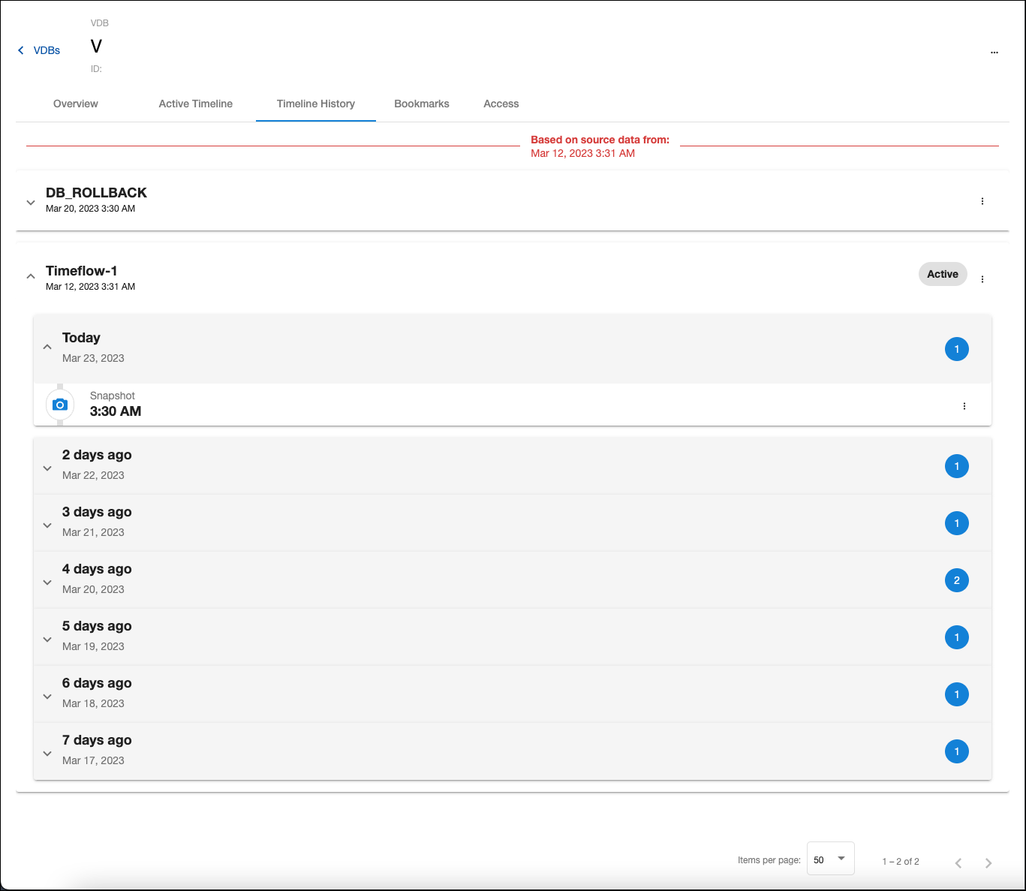Click the next page arrow in pagination
The height and width of the screenshot is (891, 1026).
coord(988,862)
